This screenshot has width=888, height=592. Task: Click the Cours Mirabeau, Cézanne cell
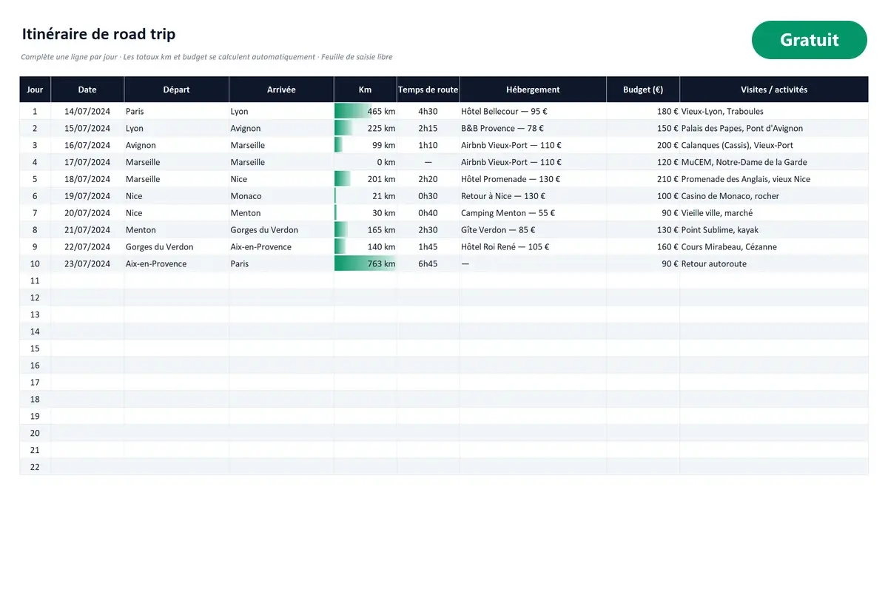(774, 247)
